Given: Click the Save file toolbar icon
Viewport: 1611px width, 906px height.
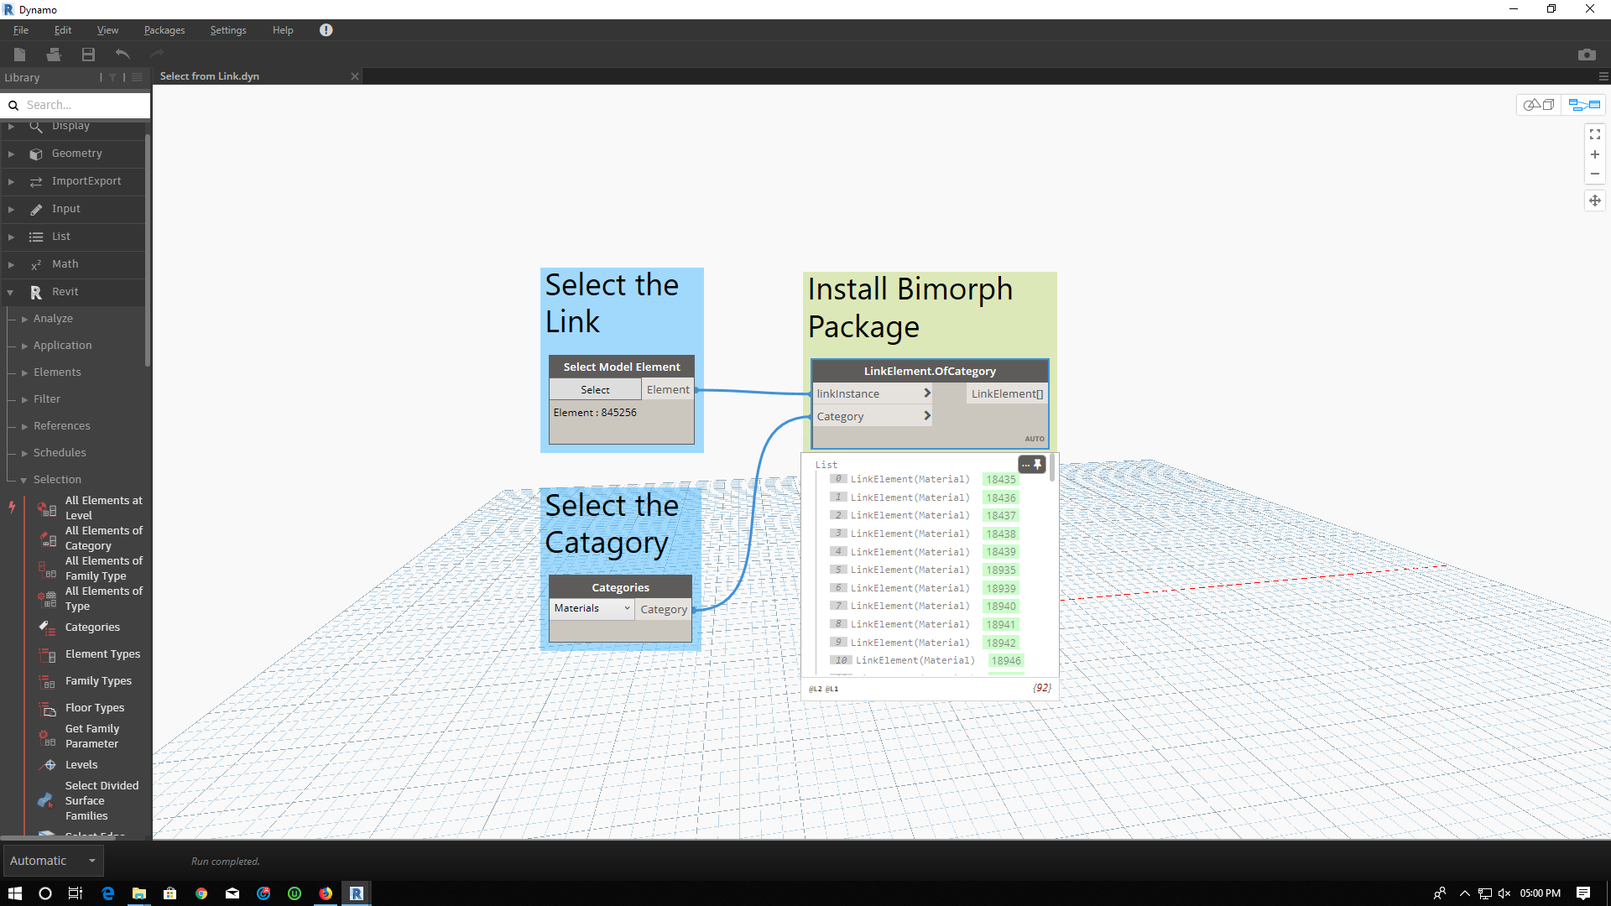Looking at the screenshot, I should (88, 55).
